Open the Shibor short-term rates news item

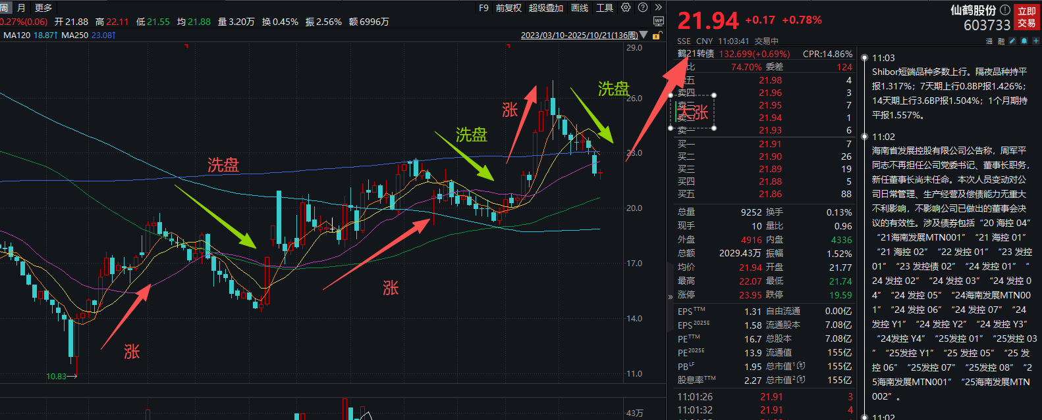coord(949,93)
